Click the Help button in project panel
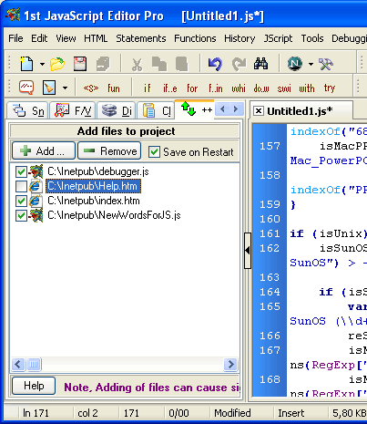The width and height of the screenshot is (367, 424). (x=34, y=386)
